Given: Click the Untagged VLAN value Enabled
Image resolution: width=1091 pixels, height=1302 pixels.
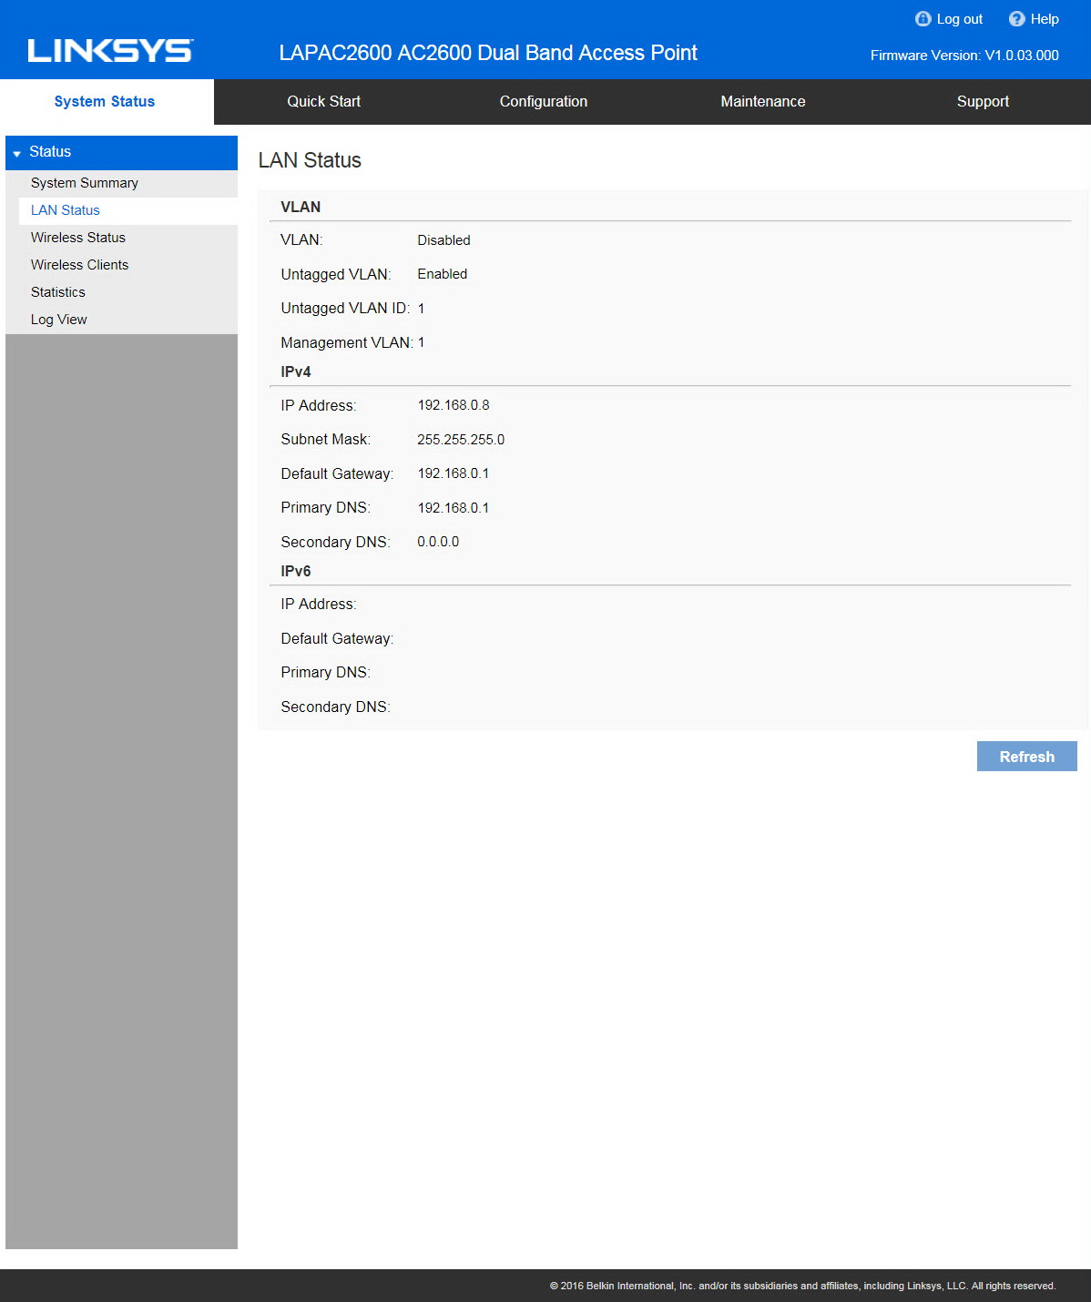Looking at the screenshot, I should pos(442,274).
